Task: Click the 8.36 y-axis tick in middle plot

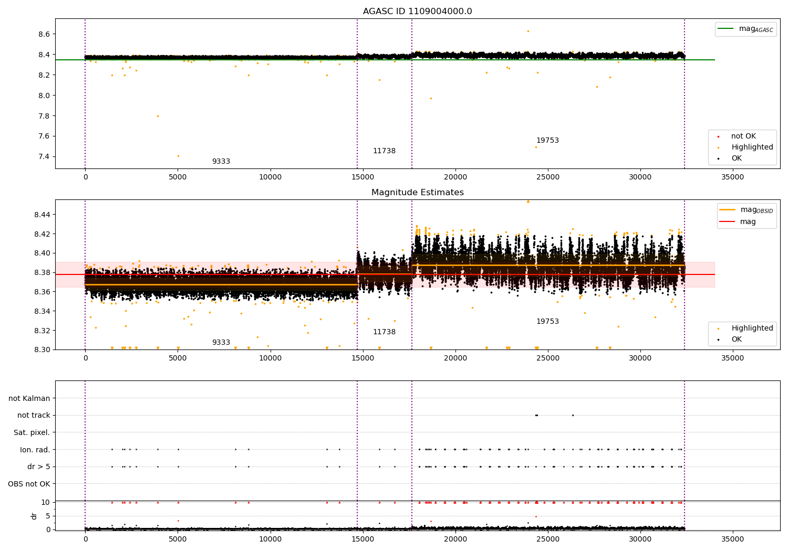Action: click(42, 292)
